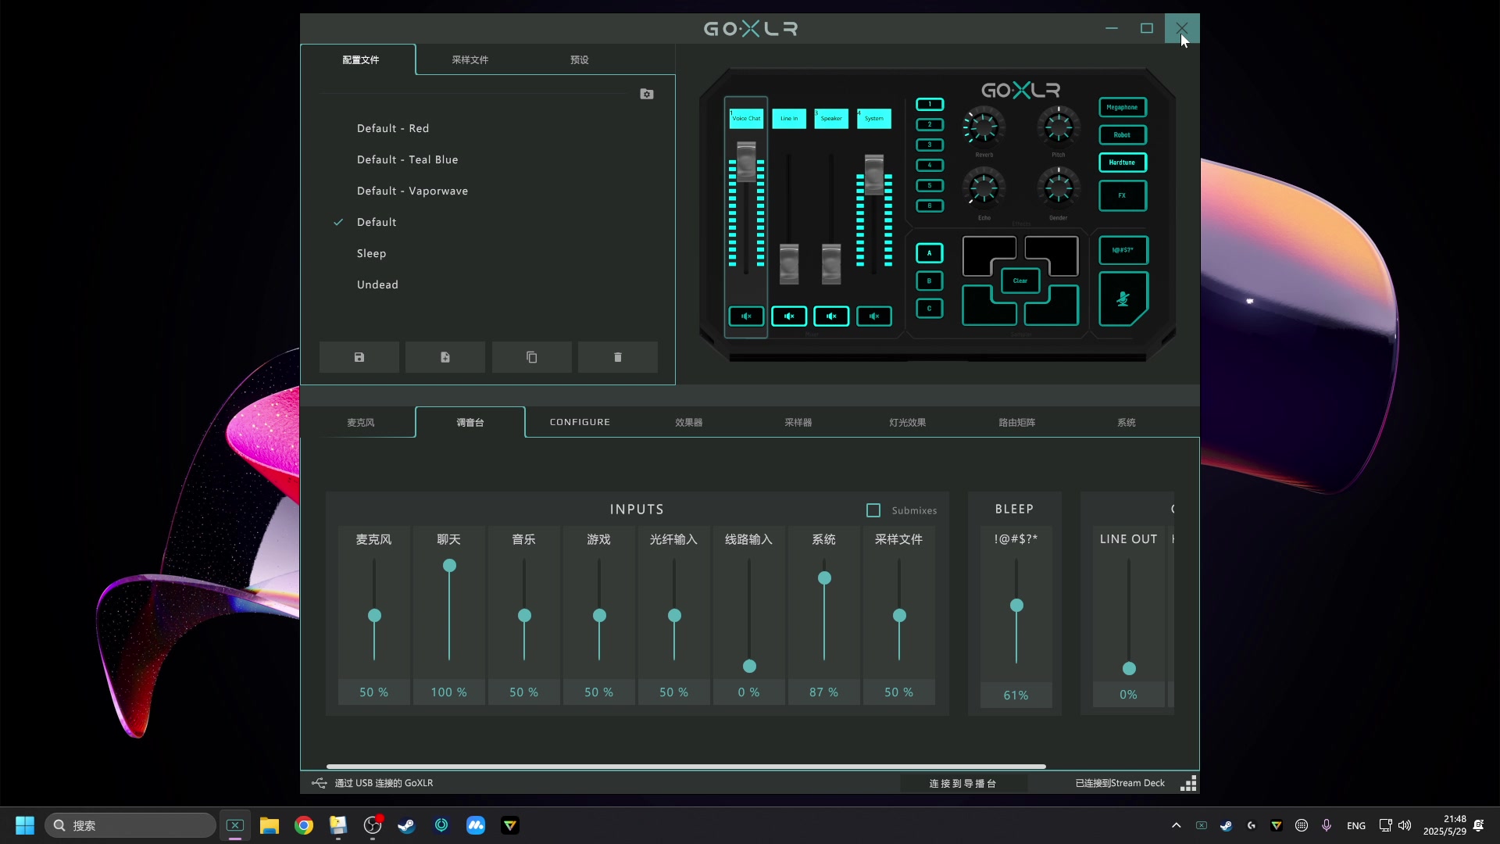Toggle the FX button on device
Viewport: 1500px width, 844px height.
1123,195
